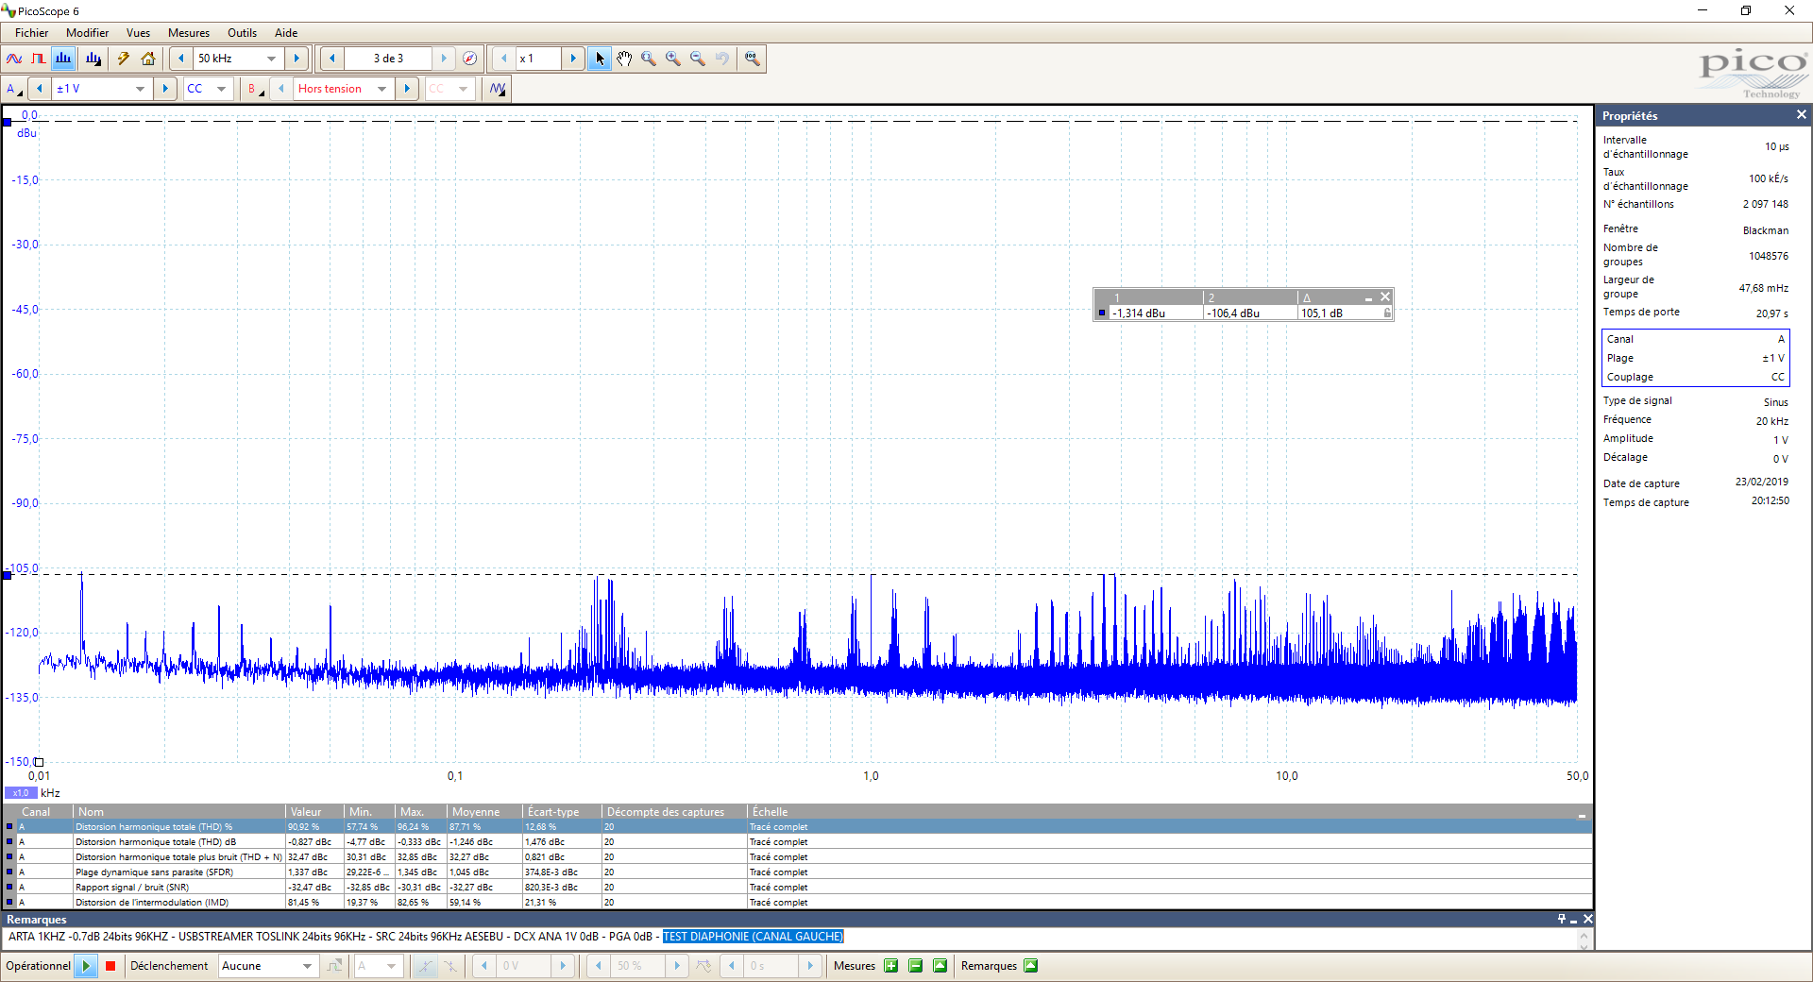Switch to scope mode icon
Image resolution: width=1813 pixels, height=982 pixels.
[14, 59]
